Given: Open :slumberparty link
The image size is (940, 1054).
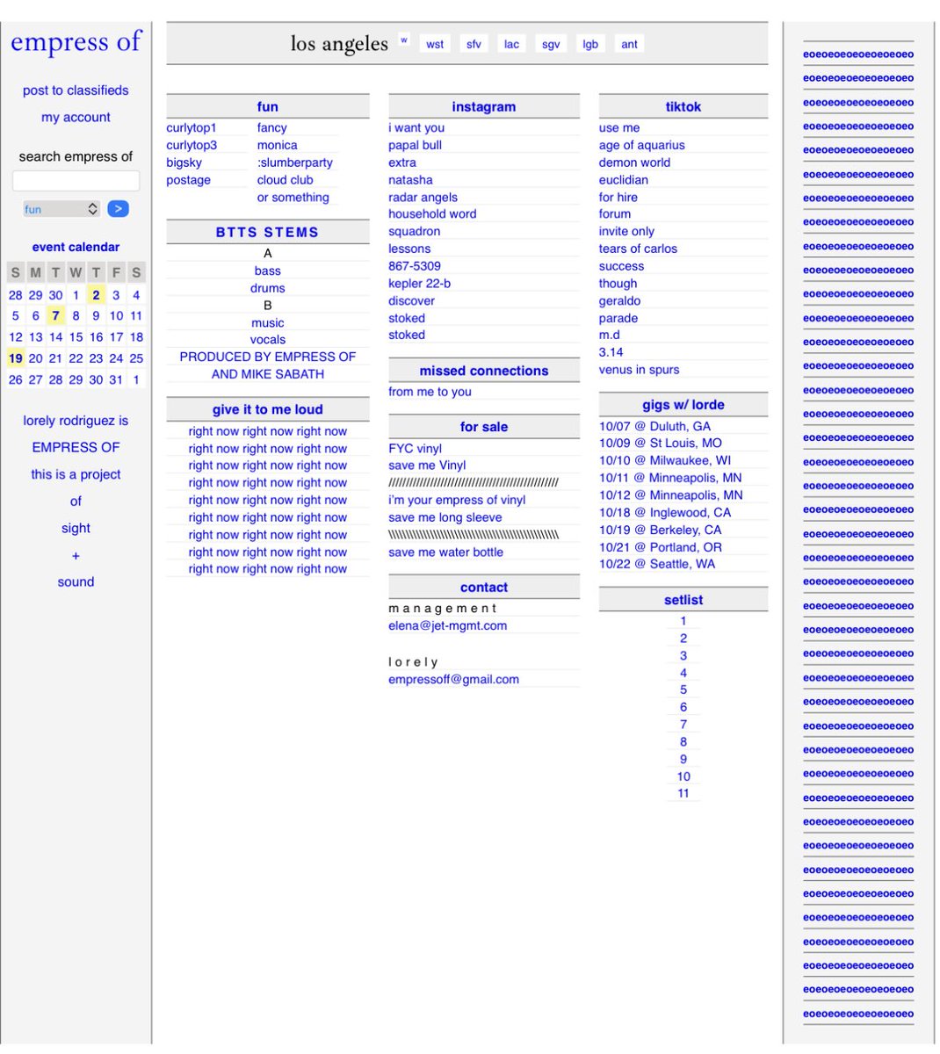Looking at the screenshot, I should pyautogui.click(x=295, y=162).
